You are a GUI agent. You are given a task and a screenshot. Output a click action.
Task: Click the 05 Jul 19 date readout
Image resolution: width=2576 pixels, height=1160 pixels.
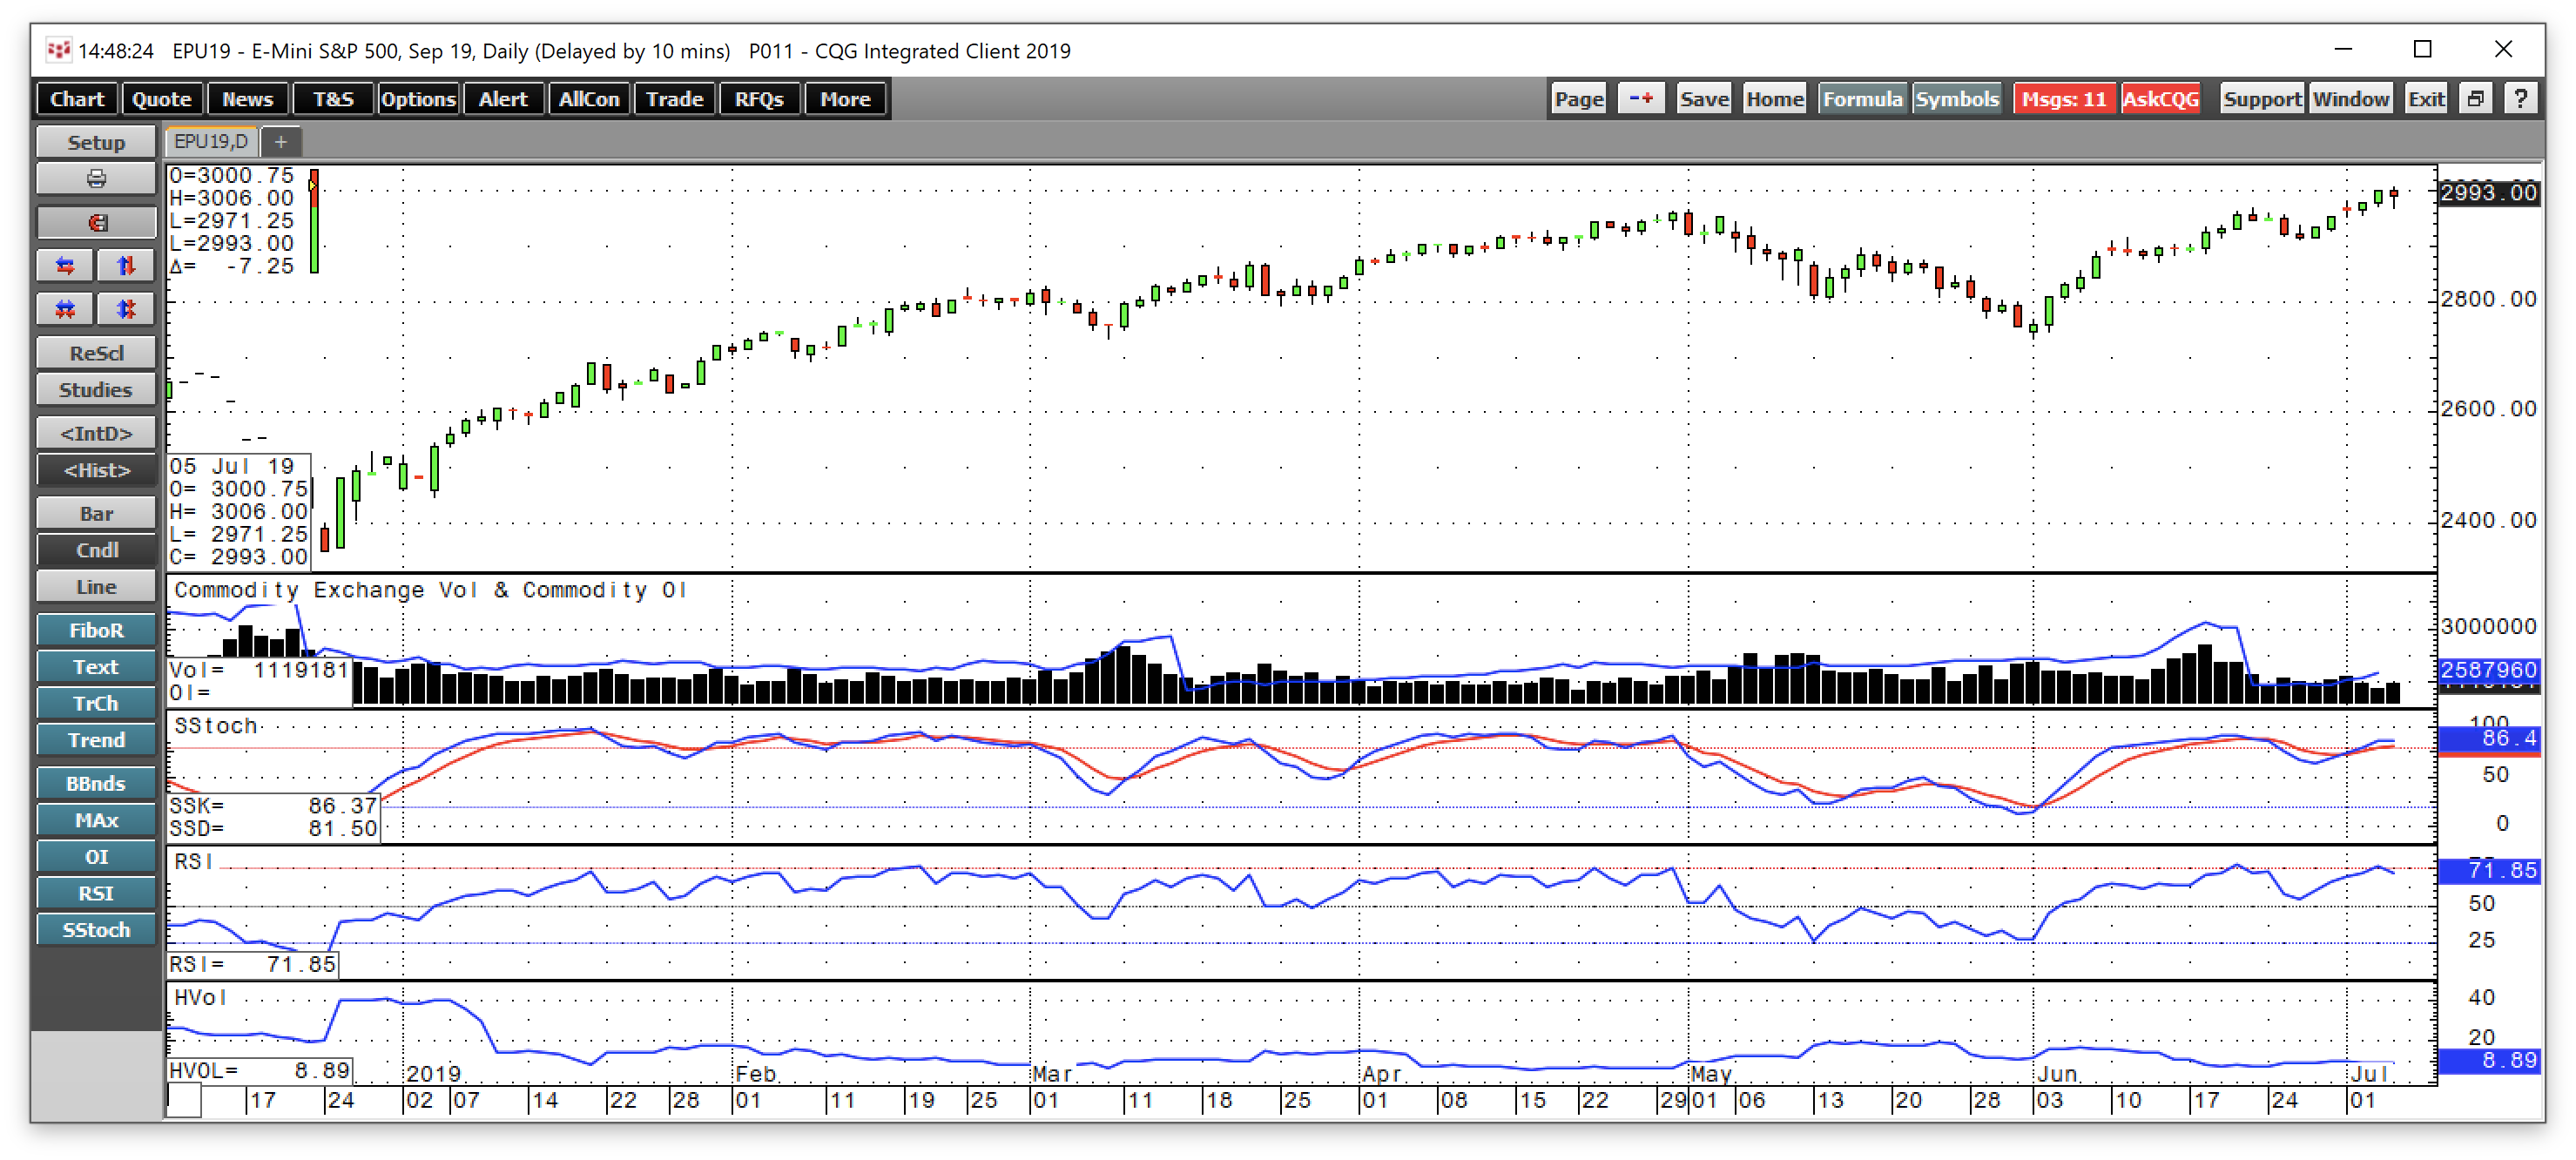click(232, 466)
